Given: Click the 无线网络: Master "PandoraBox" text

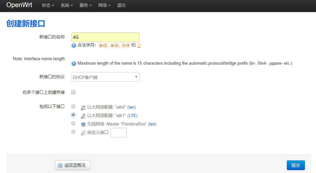Looking at the screenshot, I should 117,124.
